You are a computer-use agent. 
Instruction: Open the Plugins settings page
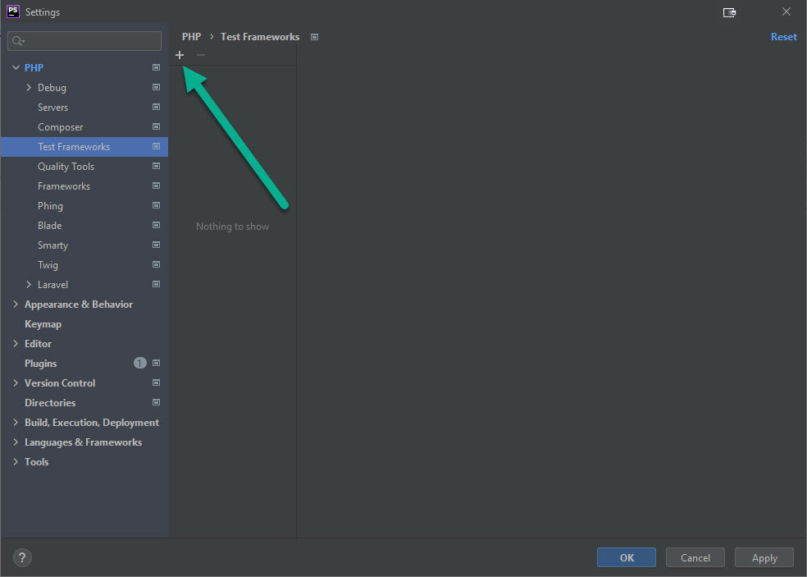tap(40, 364)
